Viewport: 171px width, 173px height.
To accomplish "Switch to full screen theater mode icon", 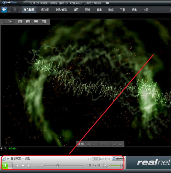I will click(x=44, y=22).
